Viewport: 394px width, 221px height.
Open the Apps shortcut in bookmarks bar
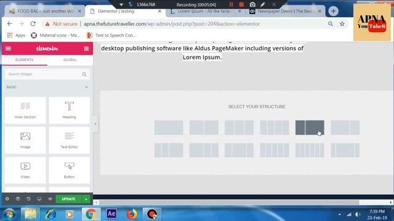(16, 36)
